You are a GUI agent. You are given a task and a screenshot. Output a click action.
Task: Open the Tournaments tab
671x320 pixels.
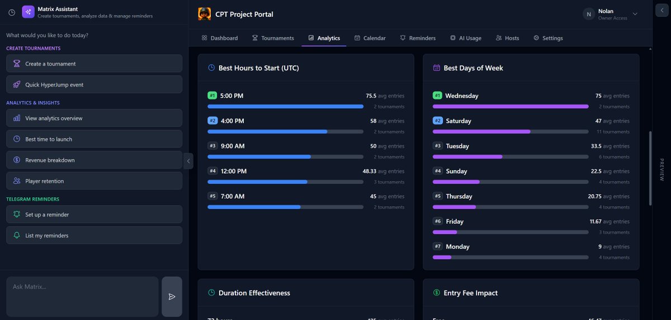click(x=273, y=38)
